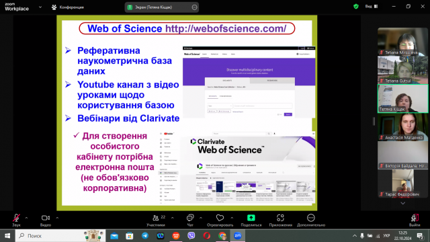Expand participants options arrow beside Участники
The height and width of the screenshot is (242, 430).
[x=172, y=218]
